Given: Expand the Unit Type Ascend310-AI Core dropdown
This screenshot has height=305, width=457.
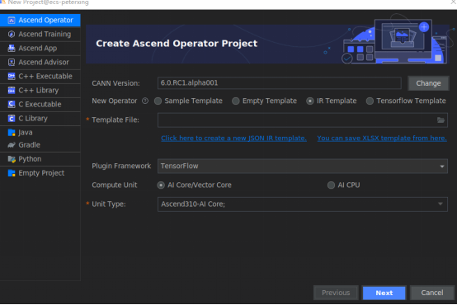Looking at the screenshot, I should (x=303, y=204).
